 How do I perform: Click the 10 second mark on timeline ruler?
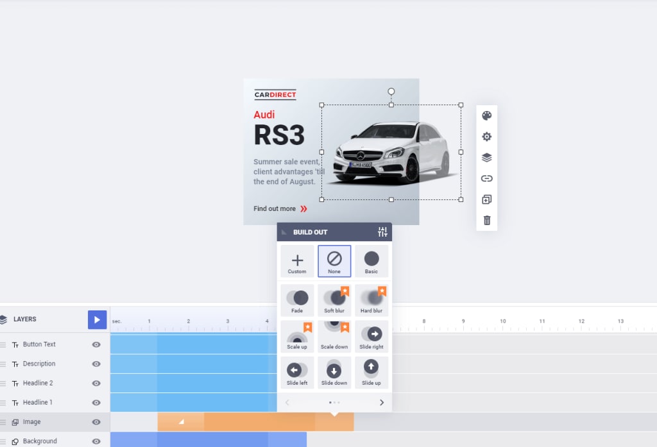(x=502, y=321)
